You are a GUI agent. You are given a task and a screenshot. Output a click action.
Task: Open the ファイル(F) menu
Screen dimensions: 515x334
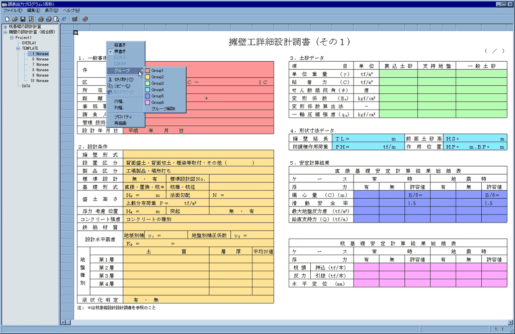tap(13, 10)
